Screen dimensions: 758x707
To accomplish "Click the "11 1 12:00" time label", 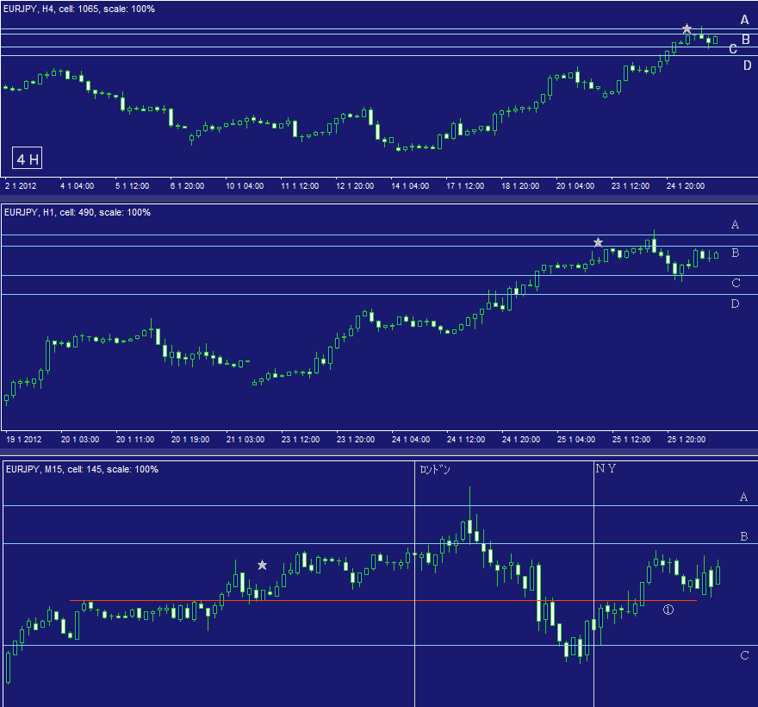I will pyautogui.click(x=300, y=186).
